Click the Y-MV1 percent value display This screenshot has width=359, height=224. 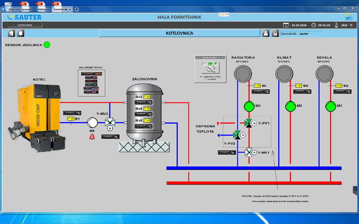coord(227,152)
